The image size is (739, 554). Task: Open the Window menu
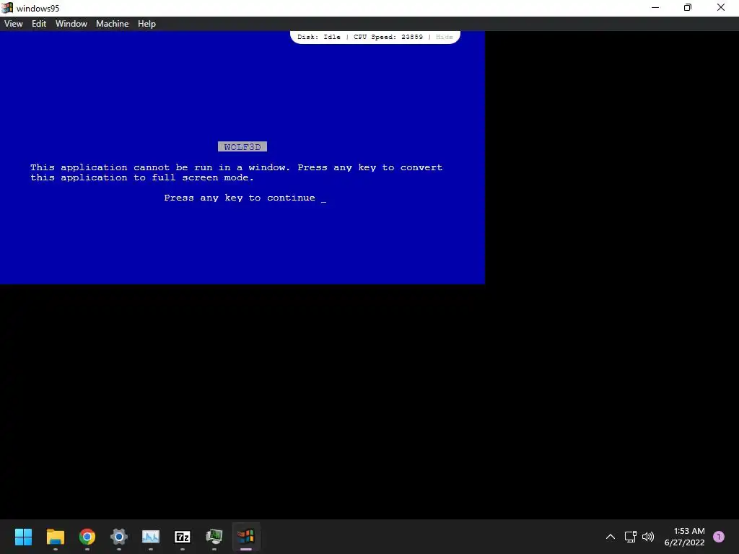tap(71, 24)
